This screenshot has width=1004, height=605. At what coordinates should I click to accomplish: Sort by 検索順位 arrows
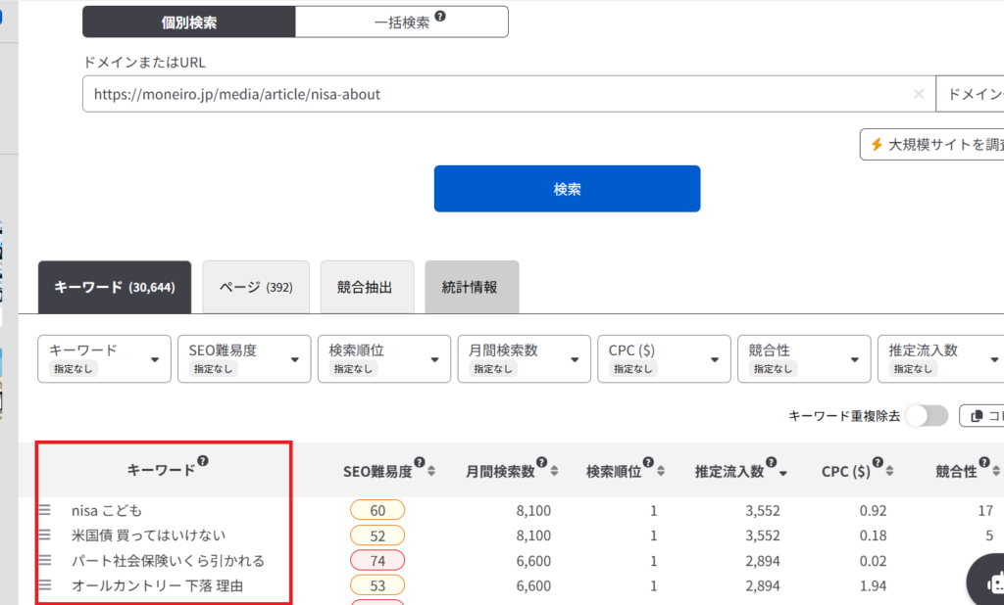(661, 471)
